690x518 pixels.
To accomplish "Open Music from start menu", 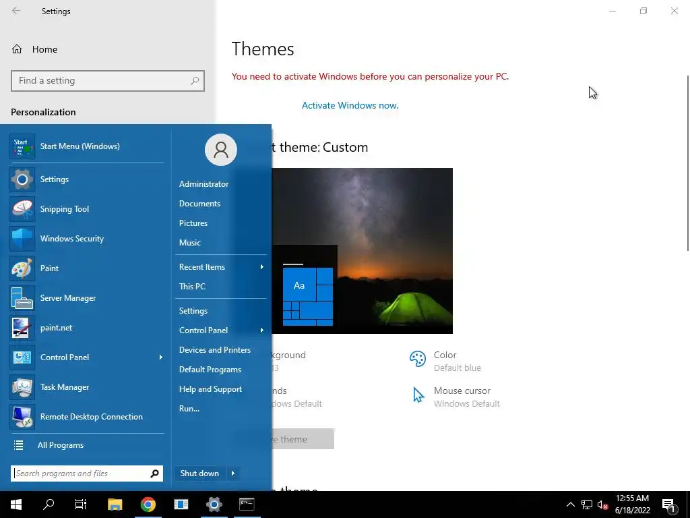I will [190, 243].
